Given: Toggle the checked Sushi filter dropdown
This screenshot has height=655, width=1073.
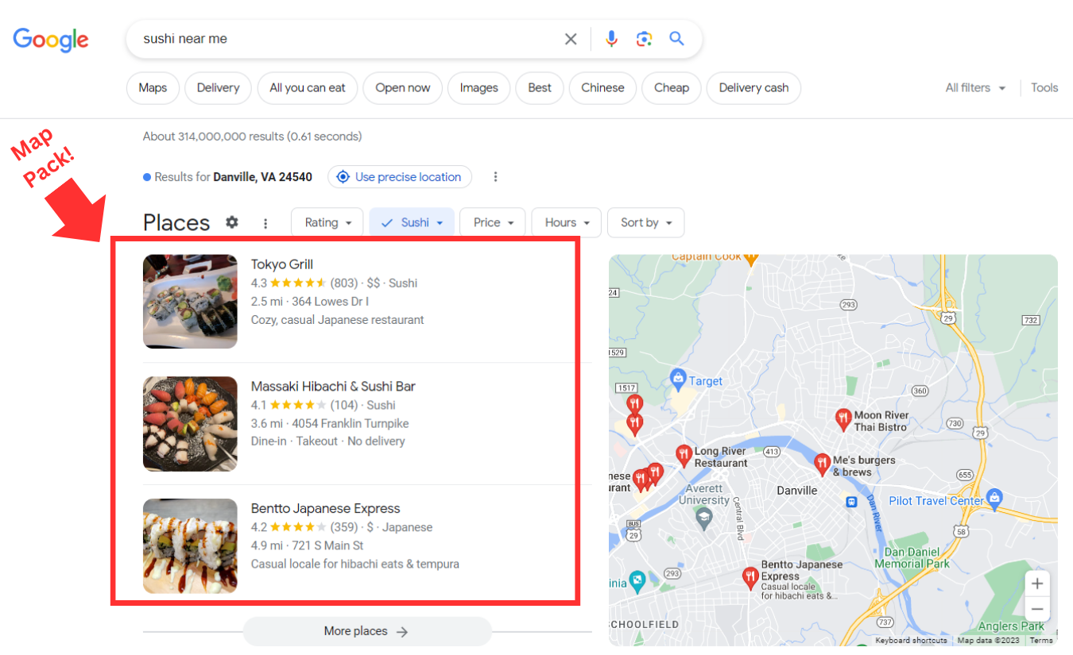Looking at the screenshot, I should [x=412, y=223].
